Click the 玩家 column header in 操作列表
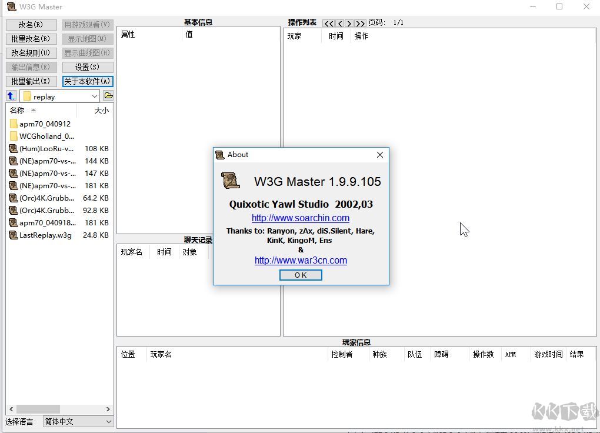The height and width of the screenshot is (433, 600). pyautogui.click(x=302, y=36)
